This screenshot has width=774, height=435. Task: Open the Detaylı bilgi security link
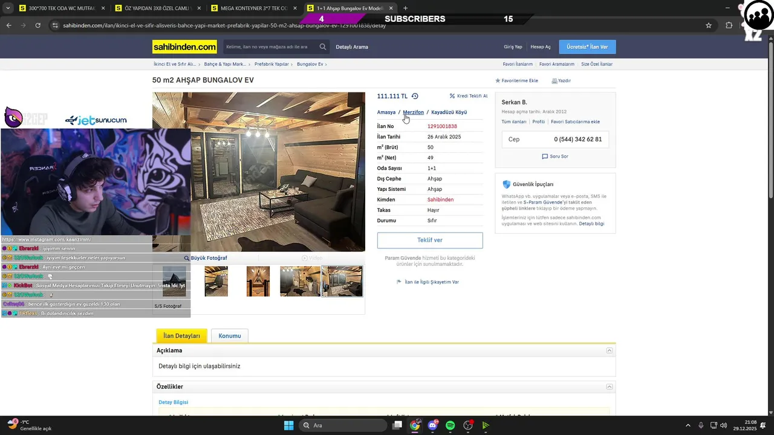(591, 224)
